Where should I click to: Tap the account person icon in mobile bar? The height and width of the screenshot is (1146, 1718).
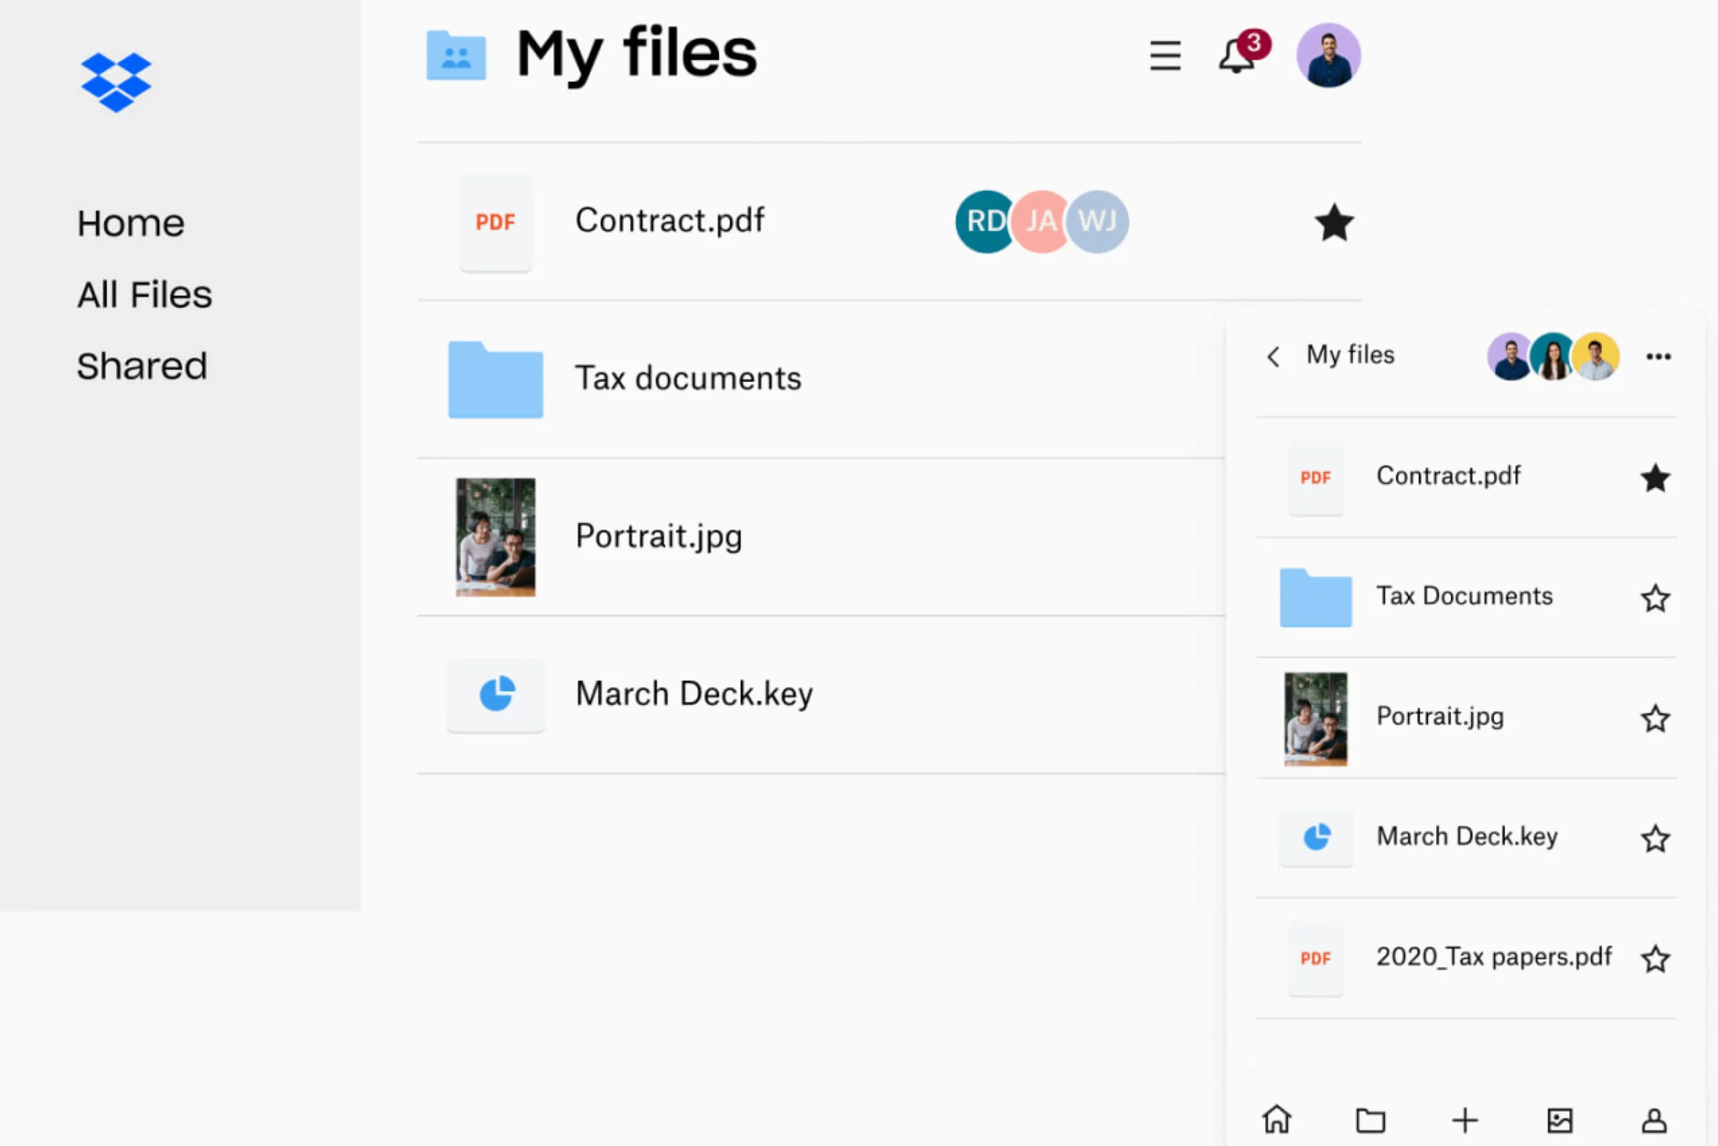pyautogui.click(x=1654, y=1119)
